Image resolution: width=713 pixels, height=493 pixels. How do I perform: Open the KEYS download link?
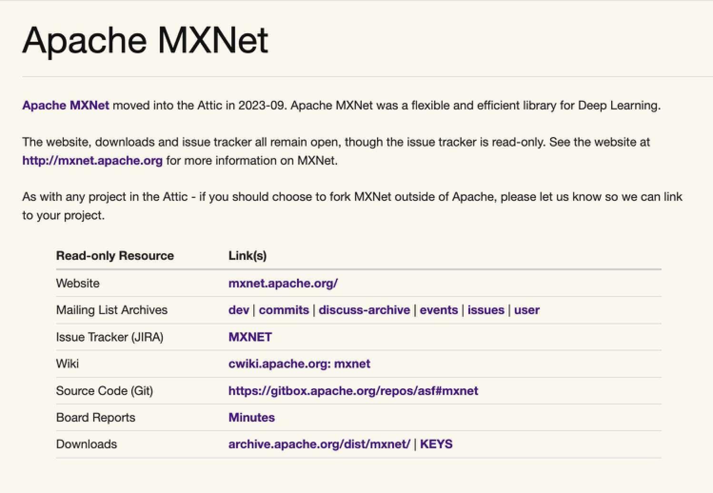[436, 444]
